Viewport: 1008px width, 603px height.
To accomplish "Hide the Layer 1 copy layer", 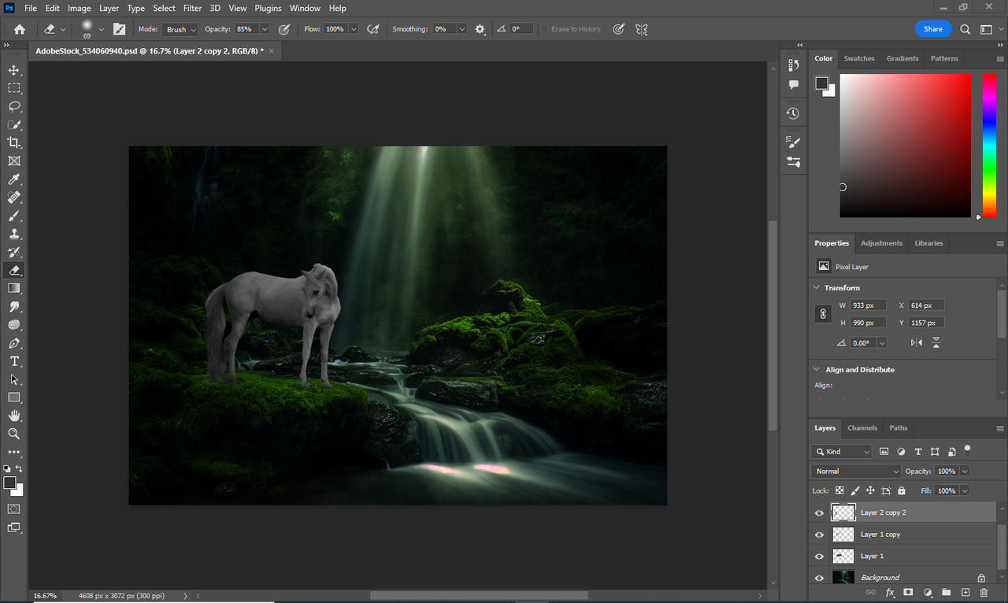I will point(819,535).
